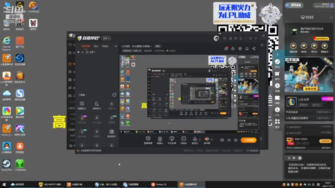The height and width of the screenshot is (188, 335).
Task: Click the circular icon beside 工具箱 header
Action: (x=114, y=95)
